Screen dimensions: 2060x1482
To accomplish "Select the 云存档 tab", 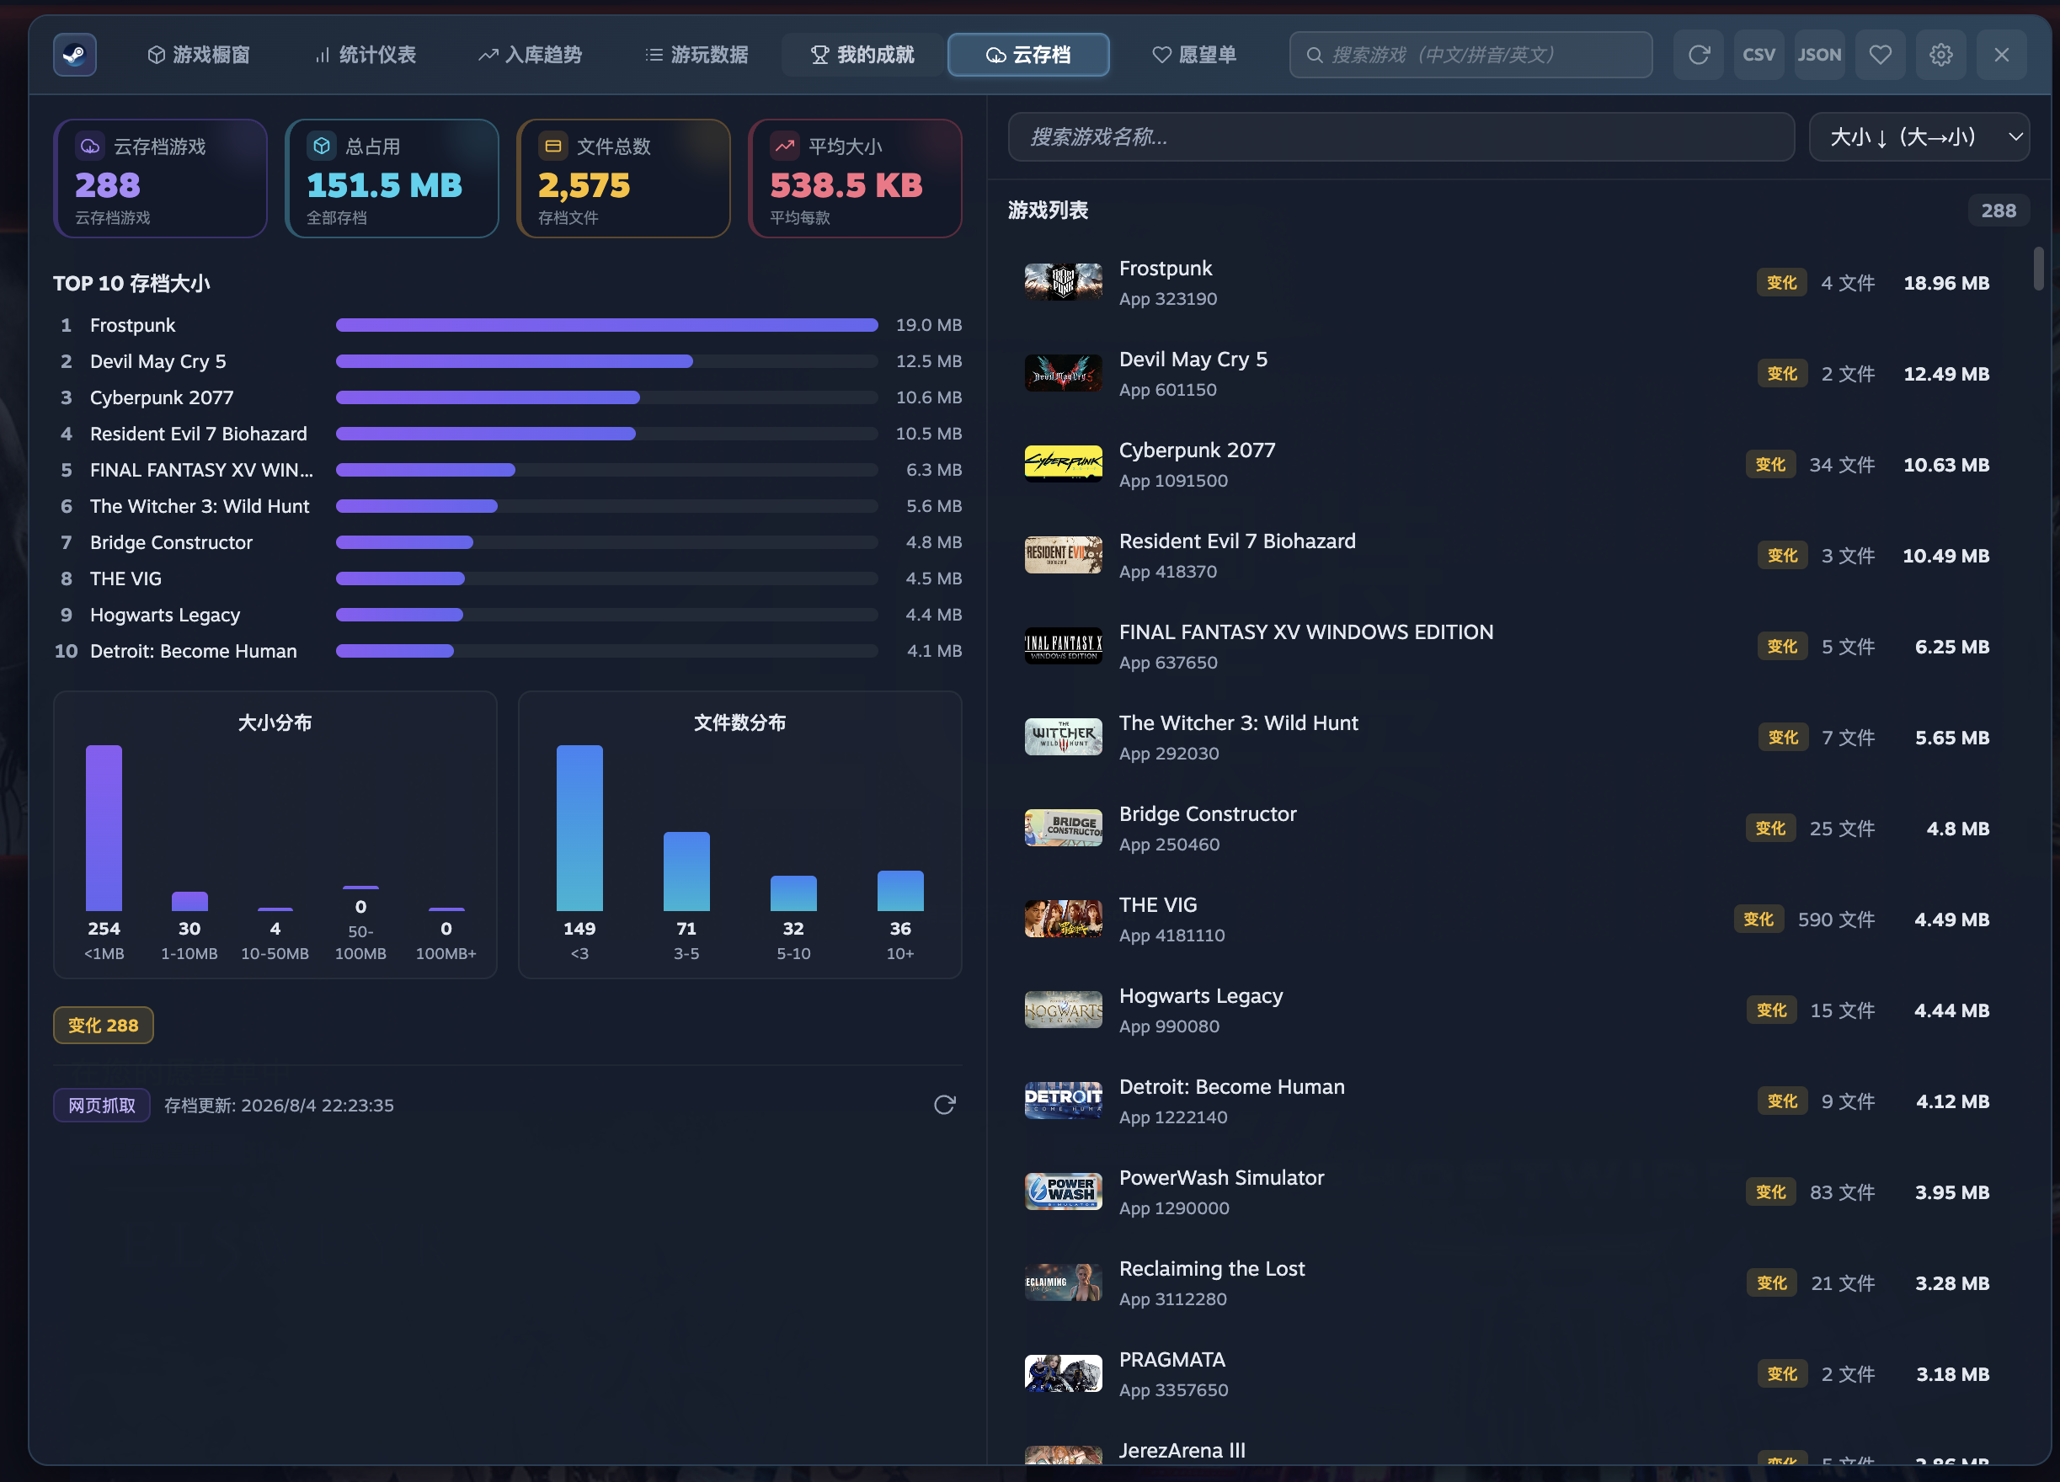I will click(x=1028, y=55).
